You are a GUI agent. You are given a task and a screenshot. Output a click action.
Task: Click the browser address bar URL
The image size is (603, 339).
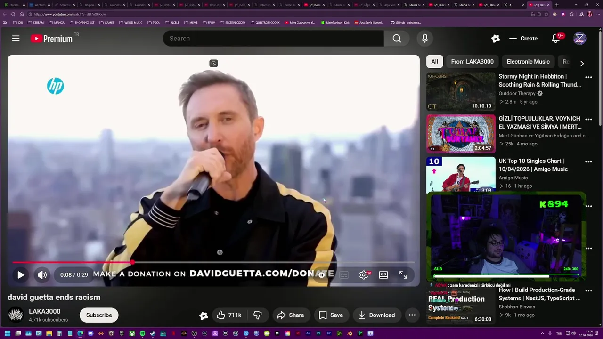70,14
